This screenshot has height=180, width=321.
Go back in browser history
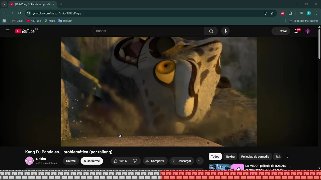[x=5, y=13]
